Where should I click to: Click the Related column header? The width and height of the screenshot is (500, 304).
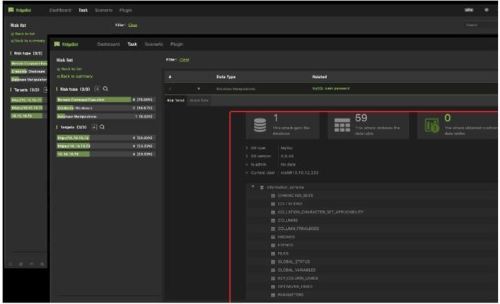point(319,77)
